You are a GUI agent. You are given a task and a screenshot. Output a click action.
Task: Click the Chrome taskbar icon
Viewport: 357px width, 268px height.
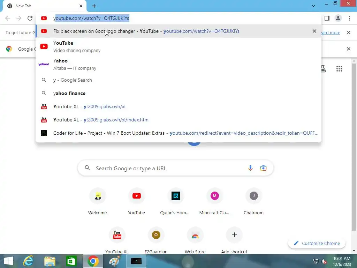point(93,261)
